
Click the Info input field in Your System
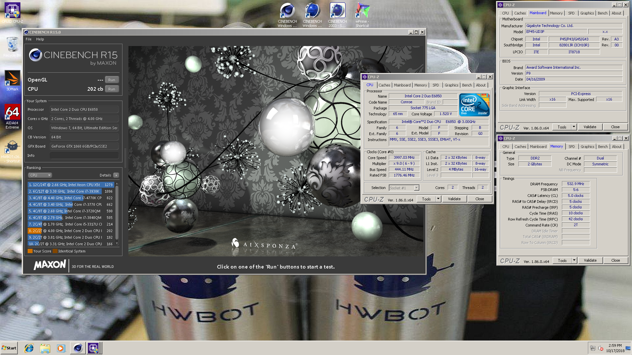pos(84,155)
